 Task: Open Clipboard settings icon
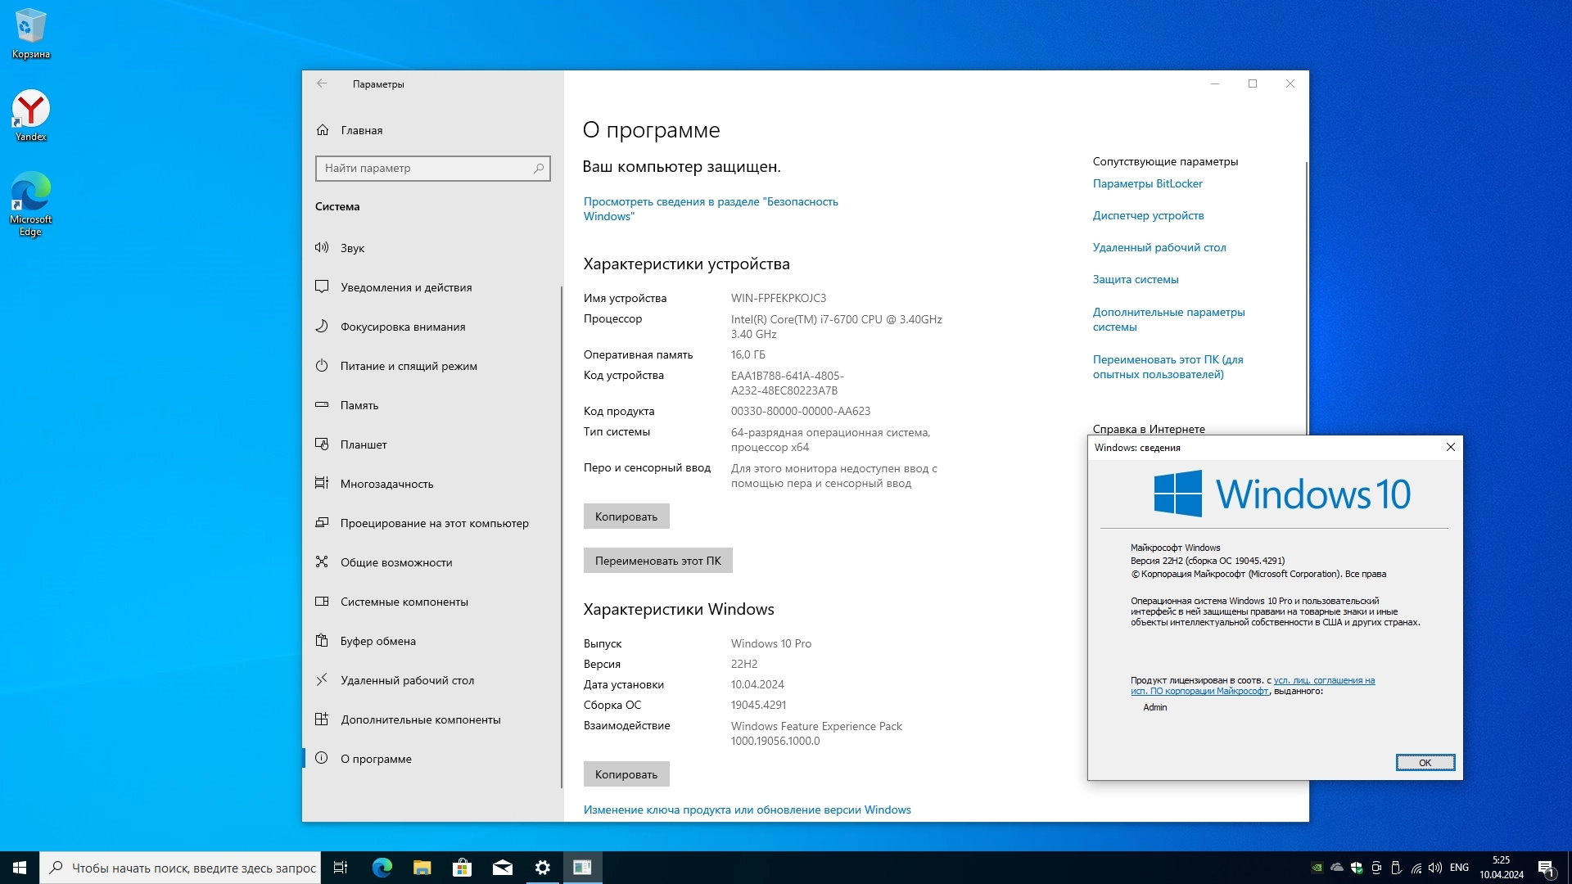[322, 641]
